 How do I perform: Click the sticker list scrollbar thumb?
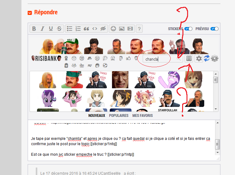point(215,80)
